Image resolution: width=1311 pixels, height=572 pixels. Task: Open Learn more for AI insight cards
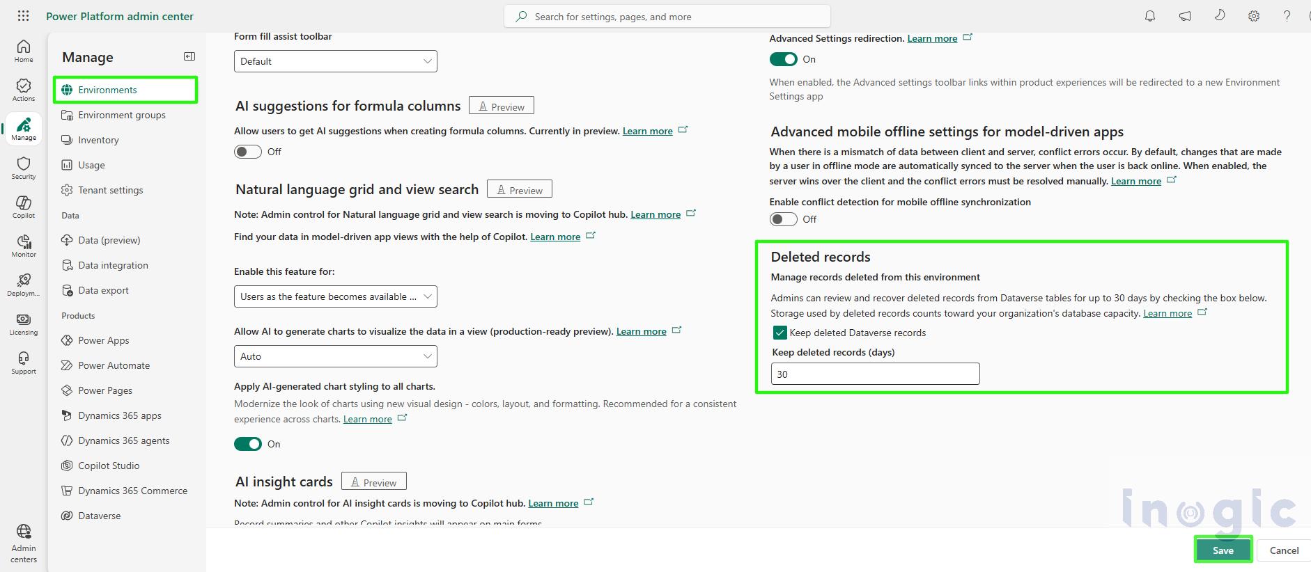pyautogui.click(x=553, y=503)
